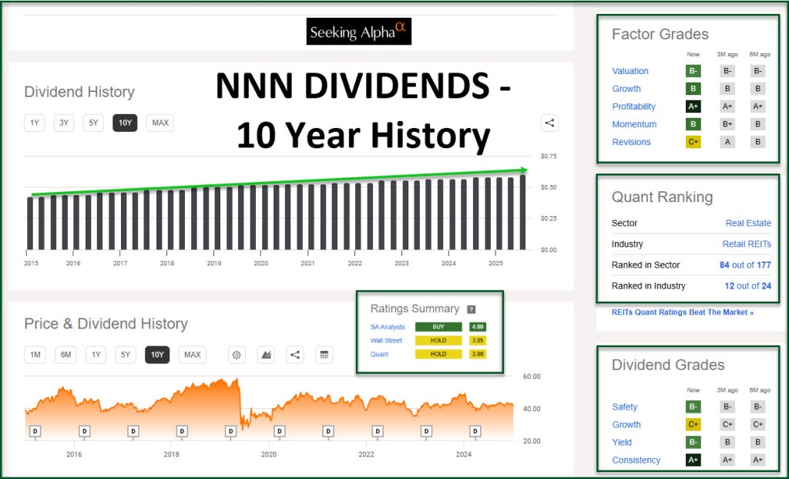Choose 5Y range in Dividend History
The height and width of the screenshot is (479, 789).
tap(93, 123)
